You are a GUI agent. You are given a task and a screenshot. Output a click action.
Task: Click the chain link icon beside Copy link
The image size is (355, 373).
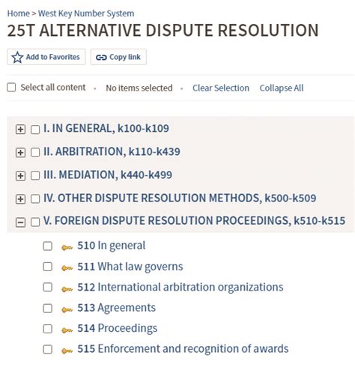pyautogui.click(x=101, y=58)
